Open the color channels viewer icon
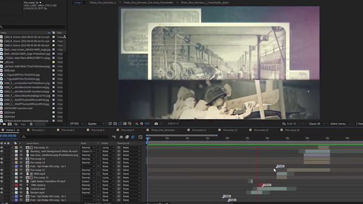The image size is (363, 204). pos(137,124)
